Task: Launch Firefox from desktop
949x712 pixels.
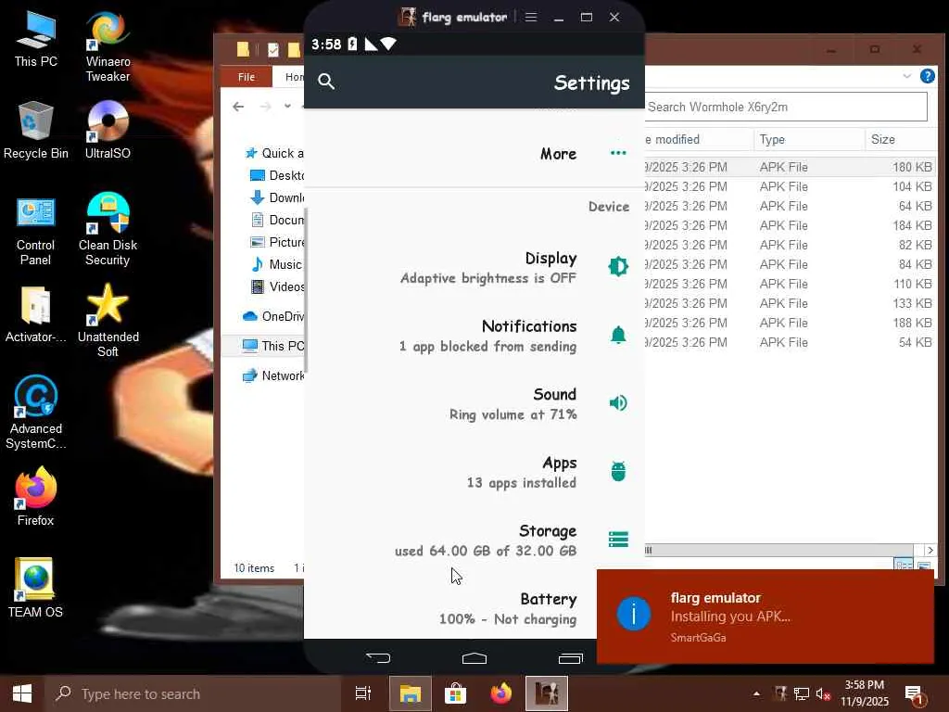Action: pyautogui.click(x=36, y=497)
